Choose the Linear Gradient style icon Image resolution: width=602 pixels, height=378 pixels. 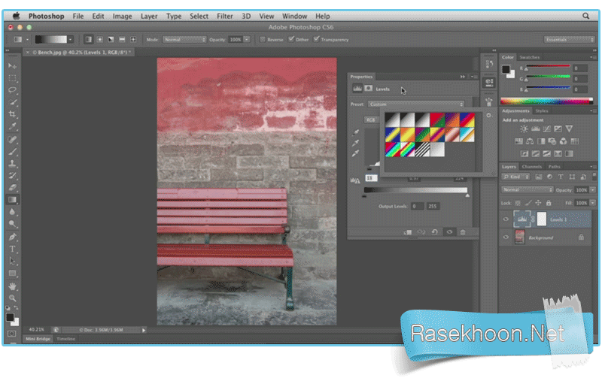(89, 40)
